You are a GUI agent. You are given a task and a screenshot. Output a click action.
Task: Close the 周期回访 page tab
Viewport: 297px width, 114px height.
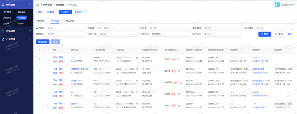pyautogui.click(x=84, y=12)
